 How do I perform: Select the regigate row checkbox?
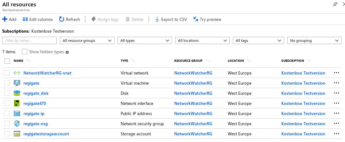pyautogui.click(x=7, y=83)
